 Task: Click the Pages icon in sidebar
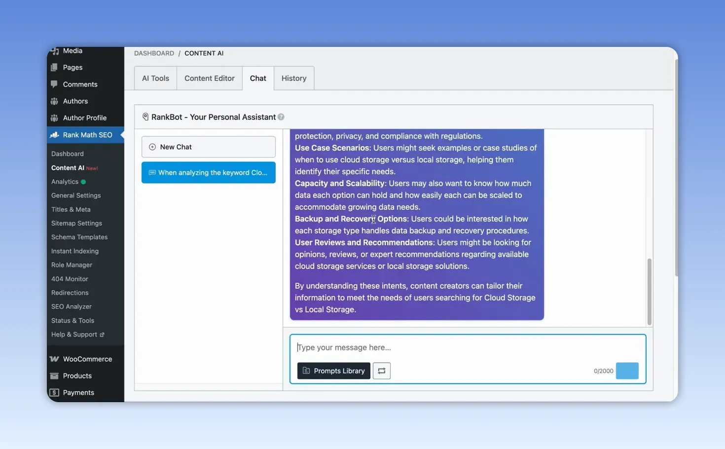point(54,68)
